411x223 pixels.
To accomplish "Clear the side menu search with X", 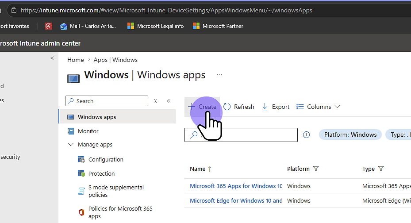I will pos(155,101).
